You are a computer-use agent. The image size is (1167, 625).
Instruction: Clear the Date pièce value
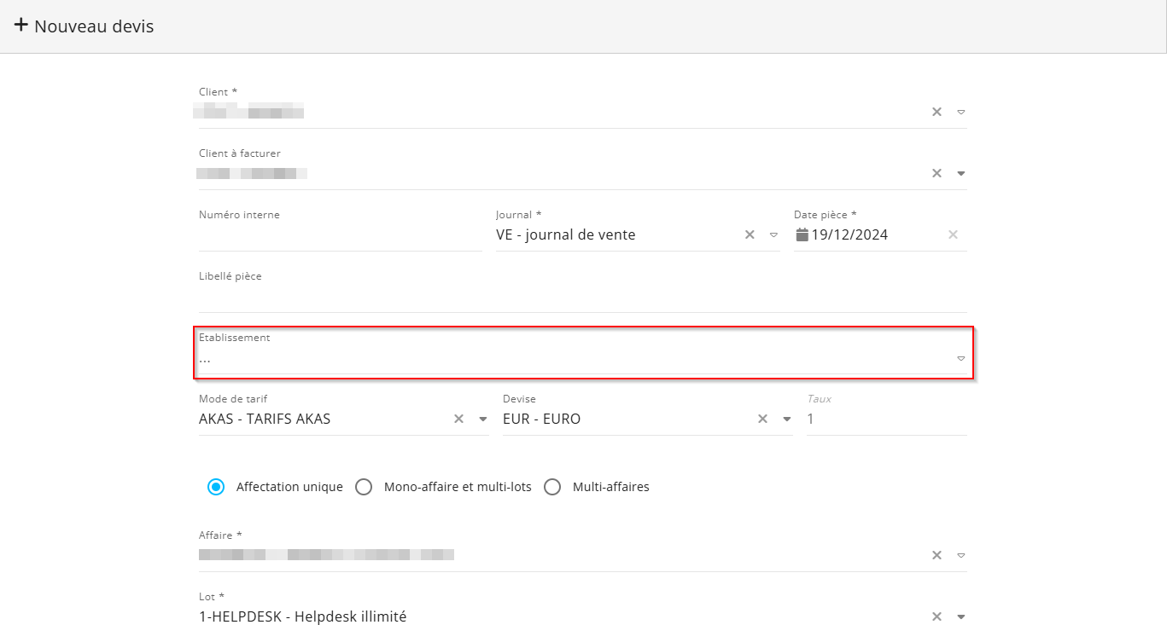click(953, 234)
